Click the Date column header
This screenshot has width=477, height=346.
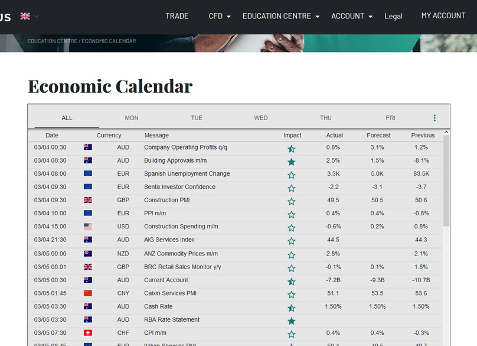(x=52, y=135)
